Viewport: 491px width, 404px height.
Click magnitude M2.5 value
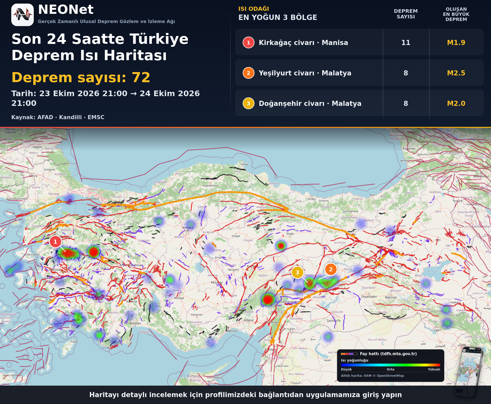click(x=456, y=73)
